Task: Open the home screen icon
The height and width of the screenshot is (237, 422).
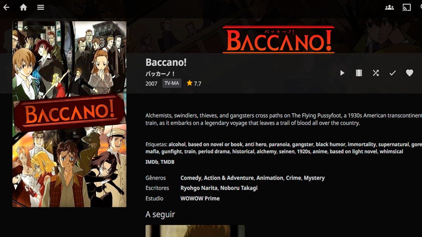Action: click(23, 7)
